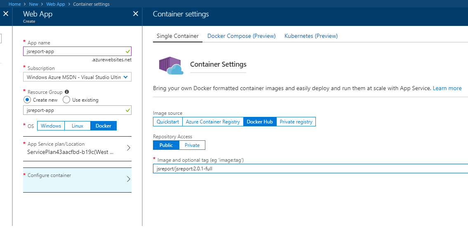This screenshot has height=228, width=468.
Task: Switch to Kubernetes (Preview) tab
Action: point(311,36)
